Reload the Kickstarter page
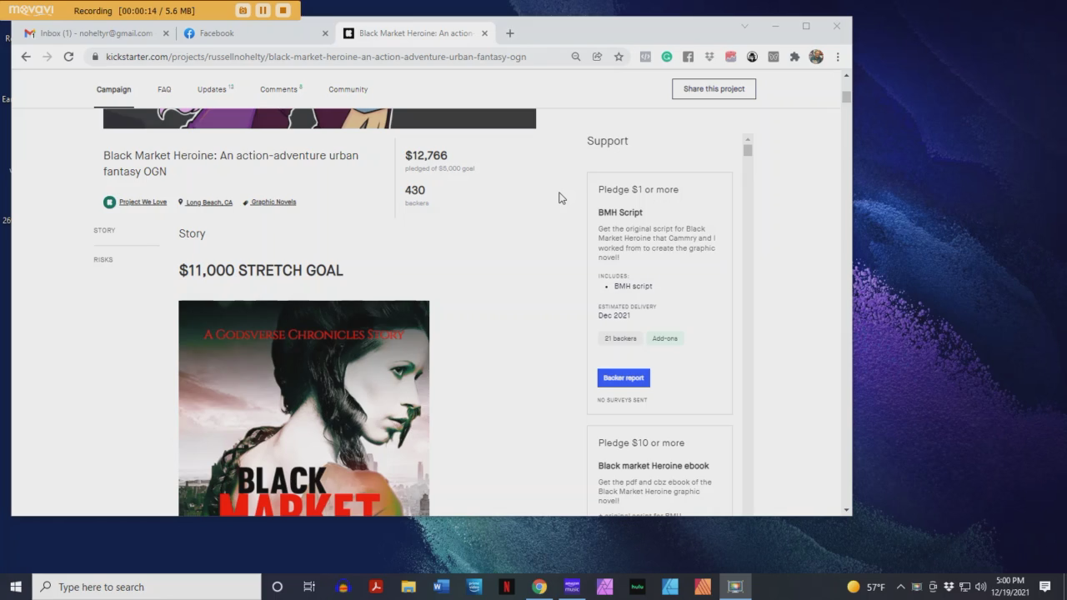The image size is (1067, 600). tap(68, 57)
